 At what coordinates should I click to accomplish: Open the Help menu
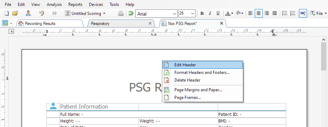point(130,5)
